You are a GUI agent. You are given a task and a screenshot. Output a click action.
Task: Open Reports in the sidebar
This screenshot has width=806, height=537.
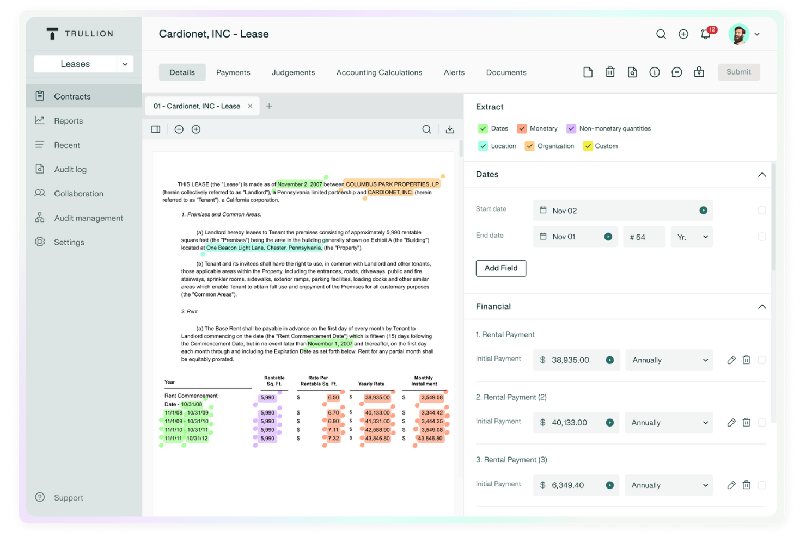[x=83, y=121]
